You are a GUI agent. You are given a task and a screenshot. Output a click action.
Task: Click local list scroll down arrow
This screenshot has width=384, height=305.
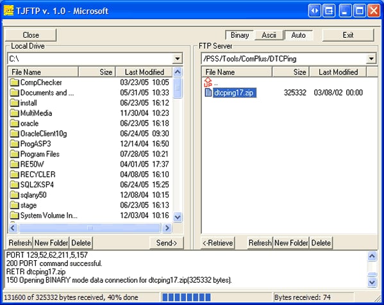pyautogui.click(x=178, y=217)
